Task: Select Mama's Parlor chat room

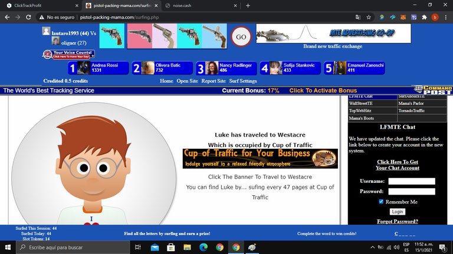Action: point(422,103)
